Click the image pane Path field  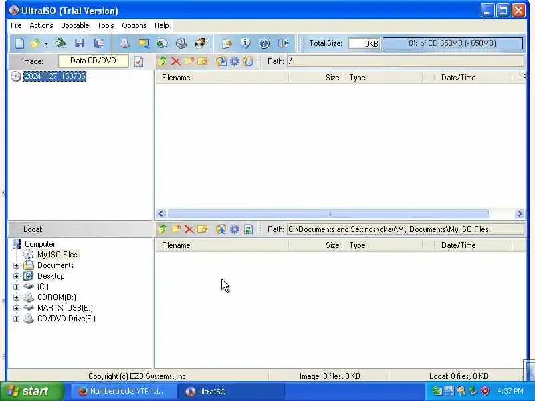pos(406,61)
